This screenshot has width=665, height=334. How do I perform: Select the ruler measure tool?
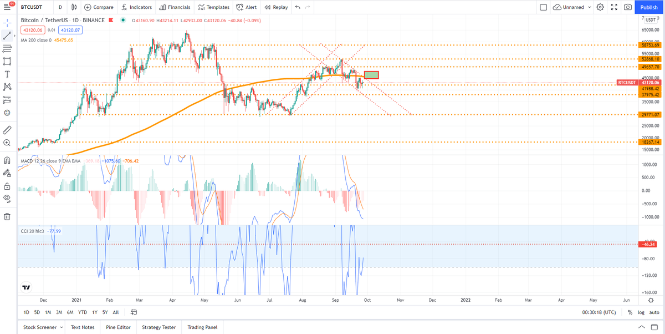pos(7,129)
